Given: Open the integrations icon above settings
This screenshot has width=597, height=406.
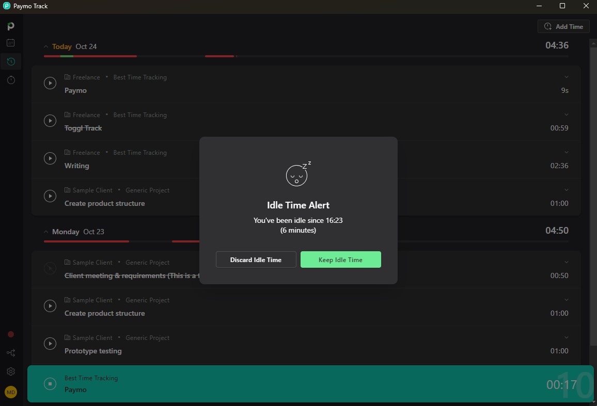Looking at the screenshot, I should (x=11, y=353).
